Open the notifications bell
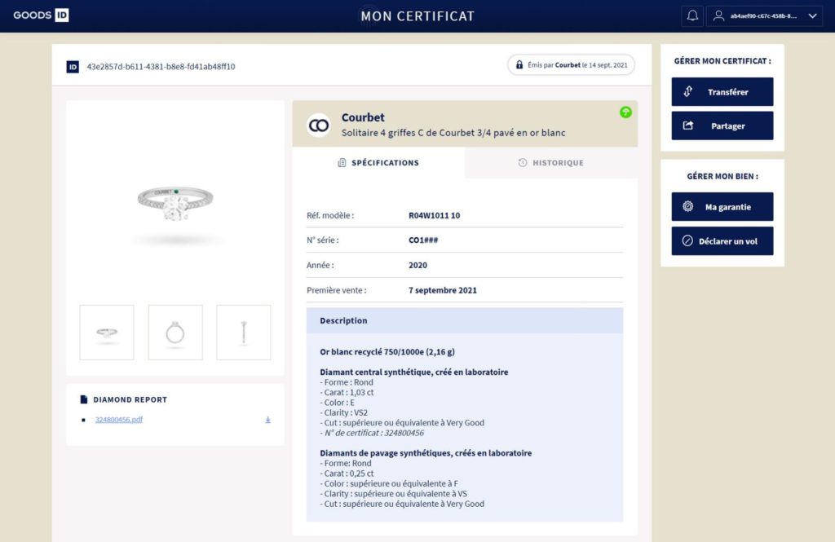 click(x=692, y=15)
